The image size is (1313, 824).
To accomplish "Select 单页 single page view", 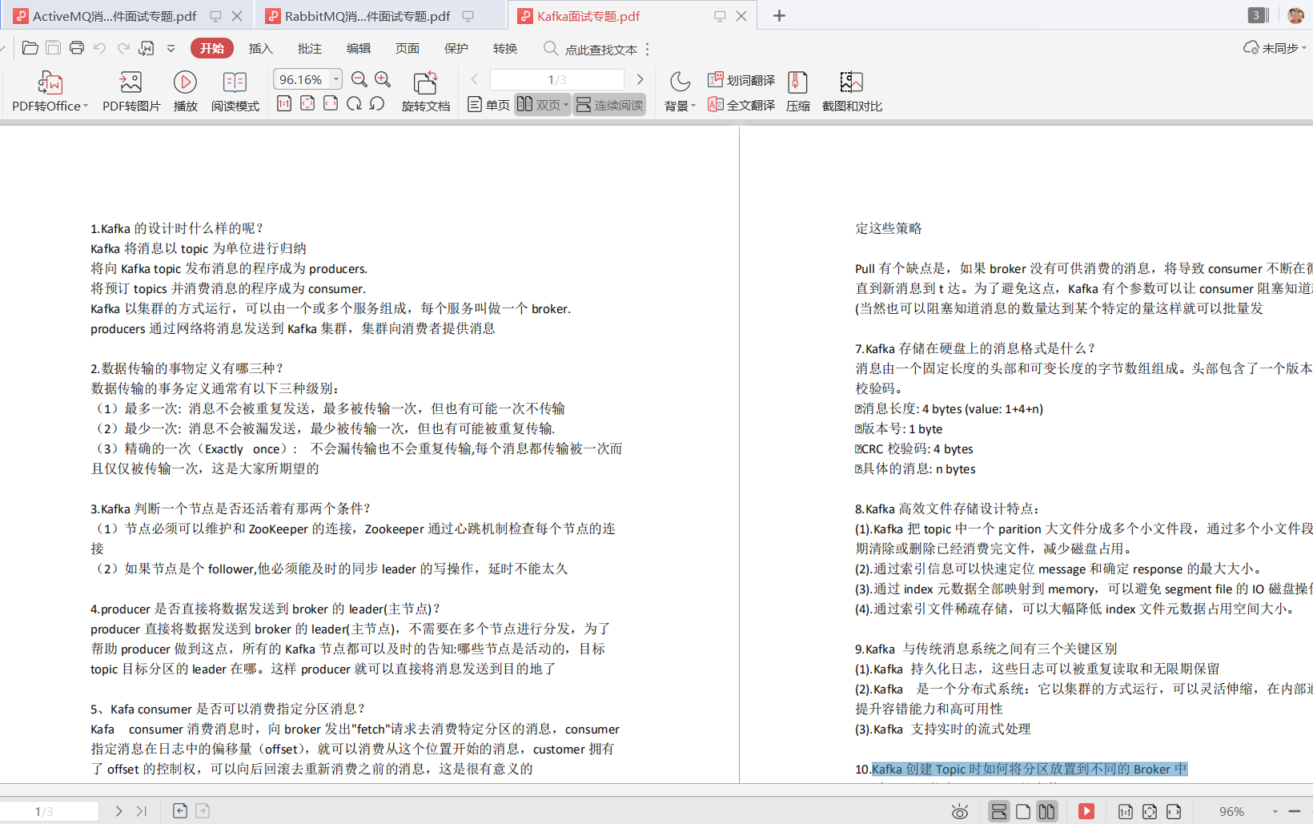I will (x=488, y=105).
